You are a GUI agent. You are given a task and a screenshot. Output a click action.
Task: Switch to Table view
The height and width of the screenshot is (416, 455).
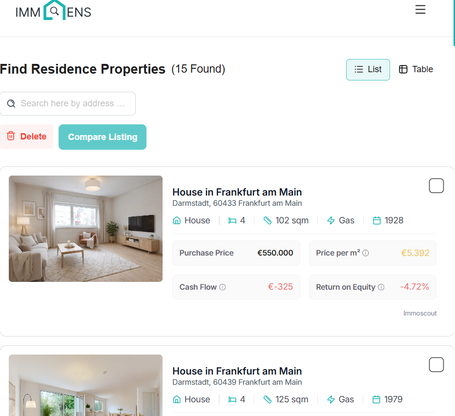[x=416, y=69]
